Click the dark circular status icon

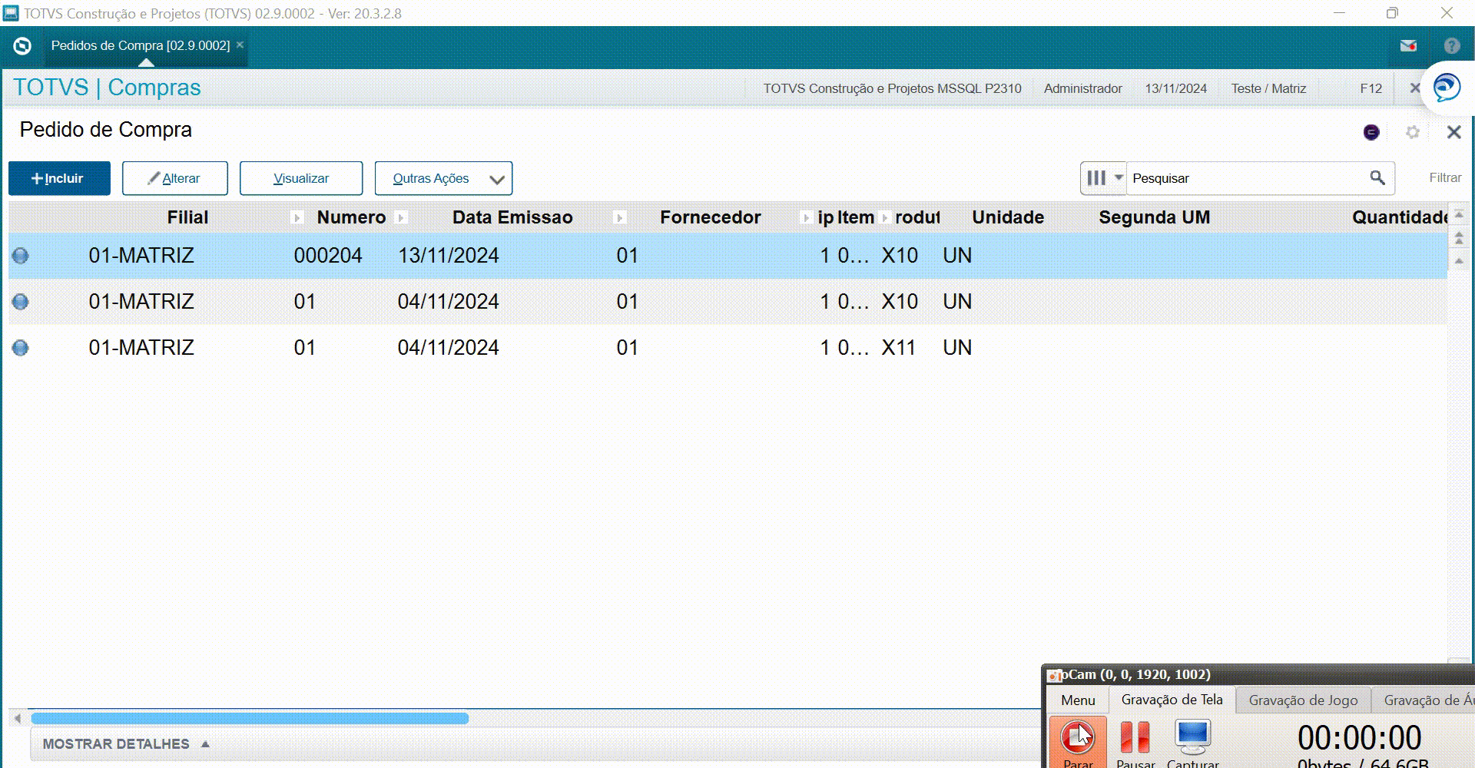[1371, 132]
